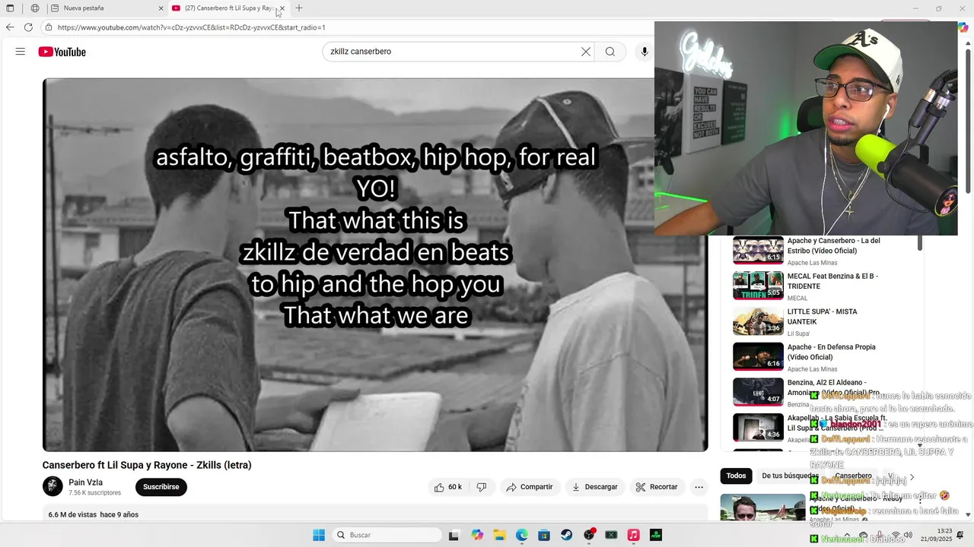Open the volume icon in system tray

908,535
